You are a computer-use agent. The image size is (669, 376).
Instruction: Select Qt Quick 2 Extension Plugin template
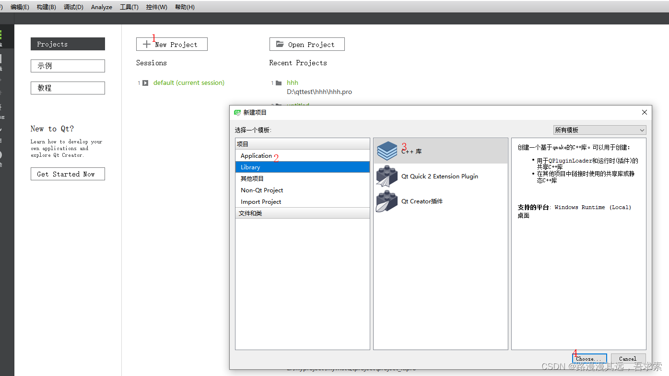(x=440, y=176)
